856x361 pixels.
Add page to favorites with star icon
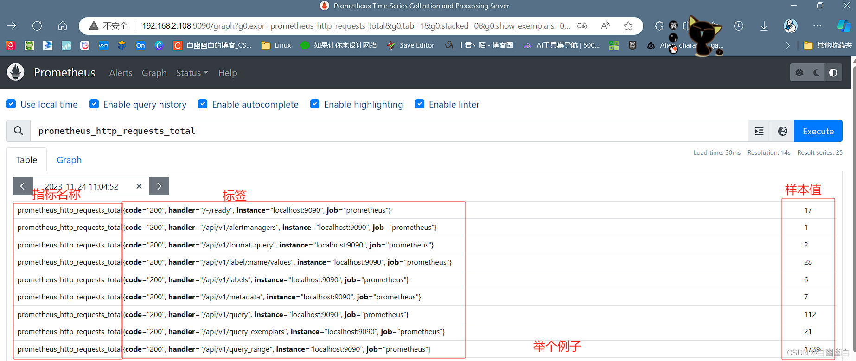tap(628, 26)
